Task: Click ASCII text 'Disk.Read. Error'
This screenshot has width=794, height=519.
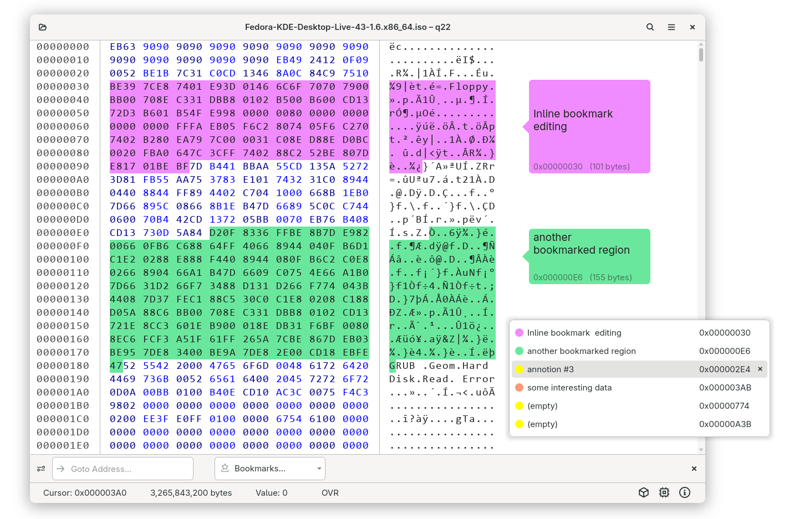Action: coord(442,379)
